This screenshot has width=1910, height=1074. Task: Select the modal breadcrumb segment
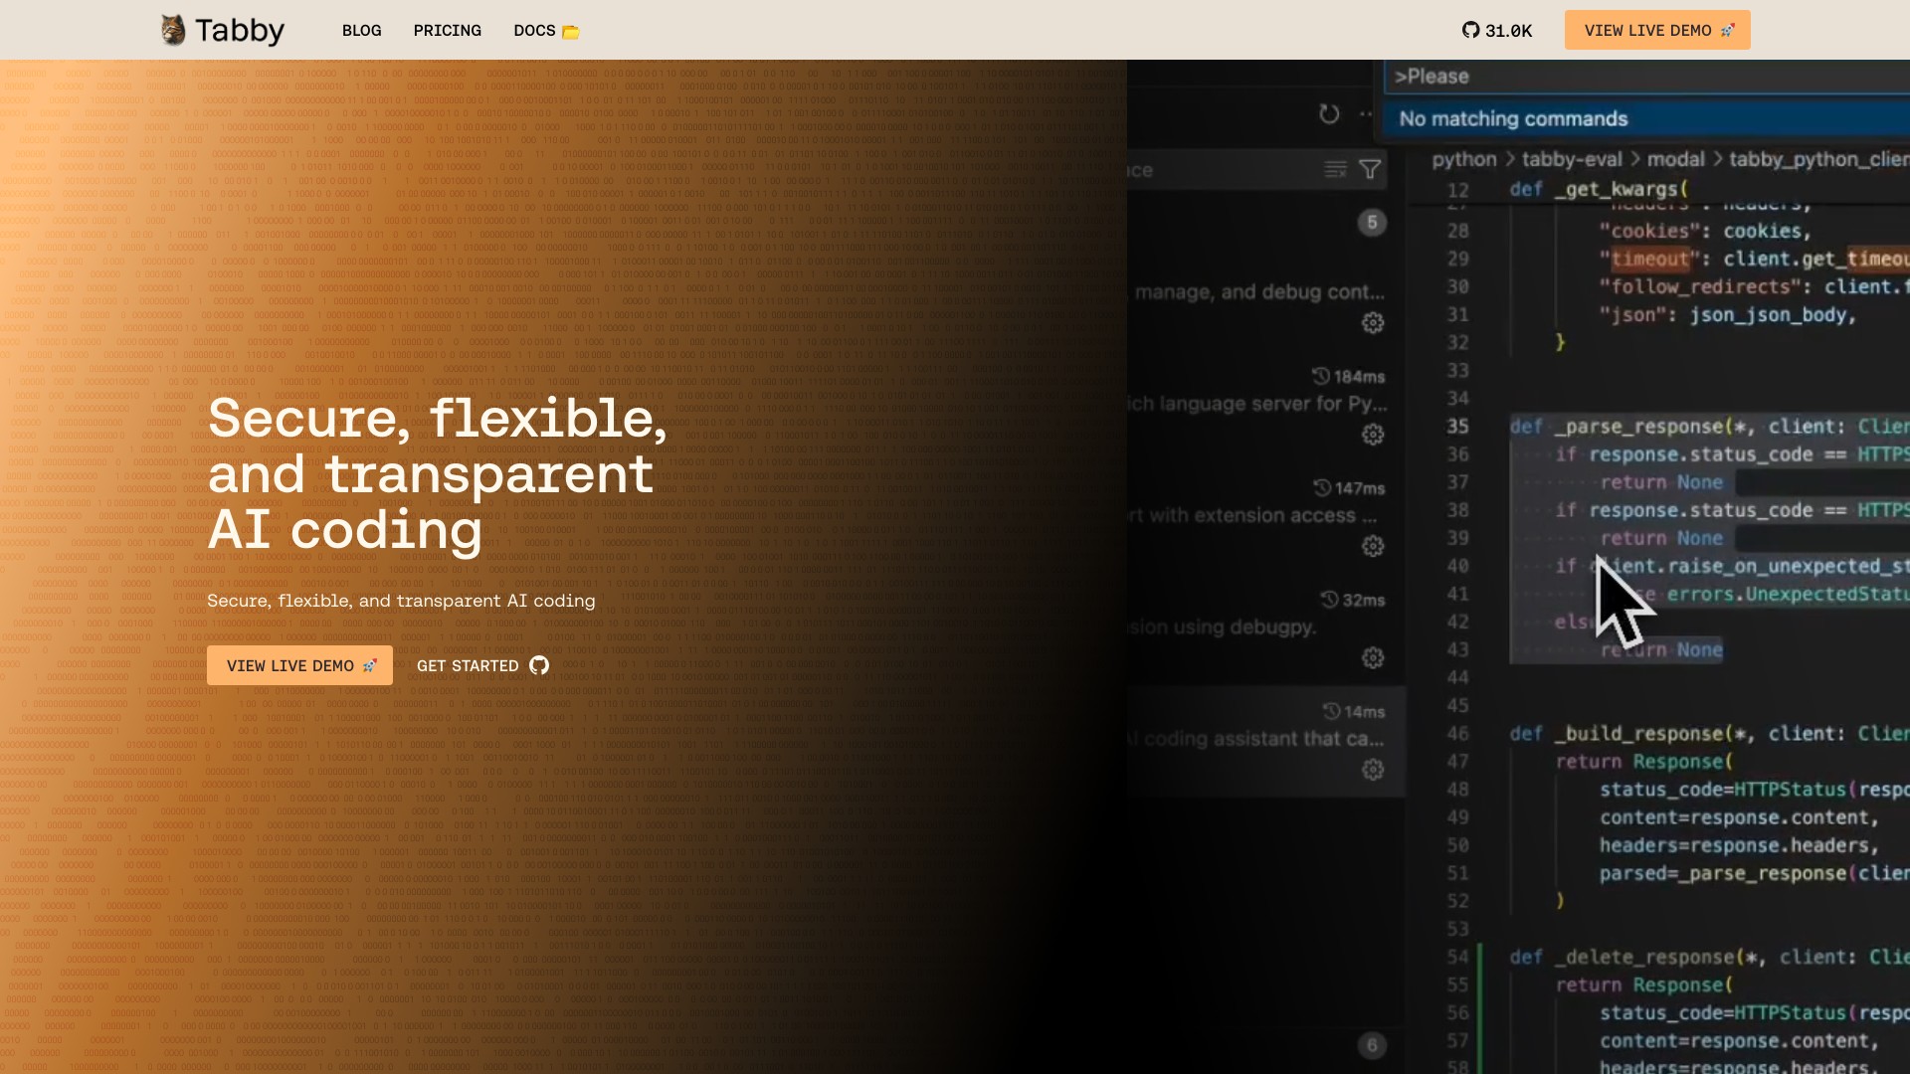point(1675,159)
